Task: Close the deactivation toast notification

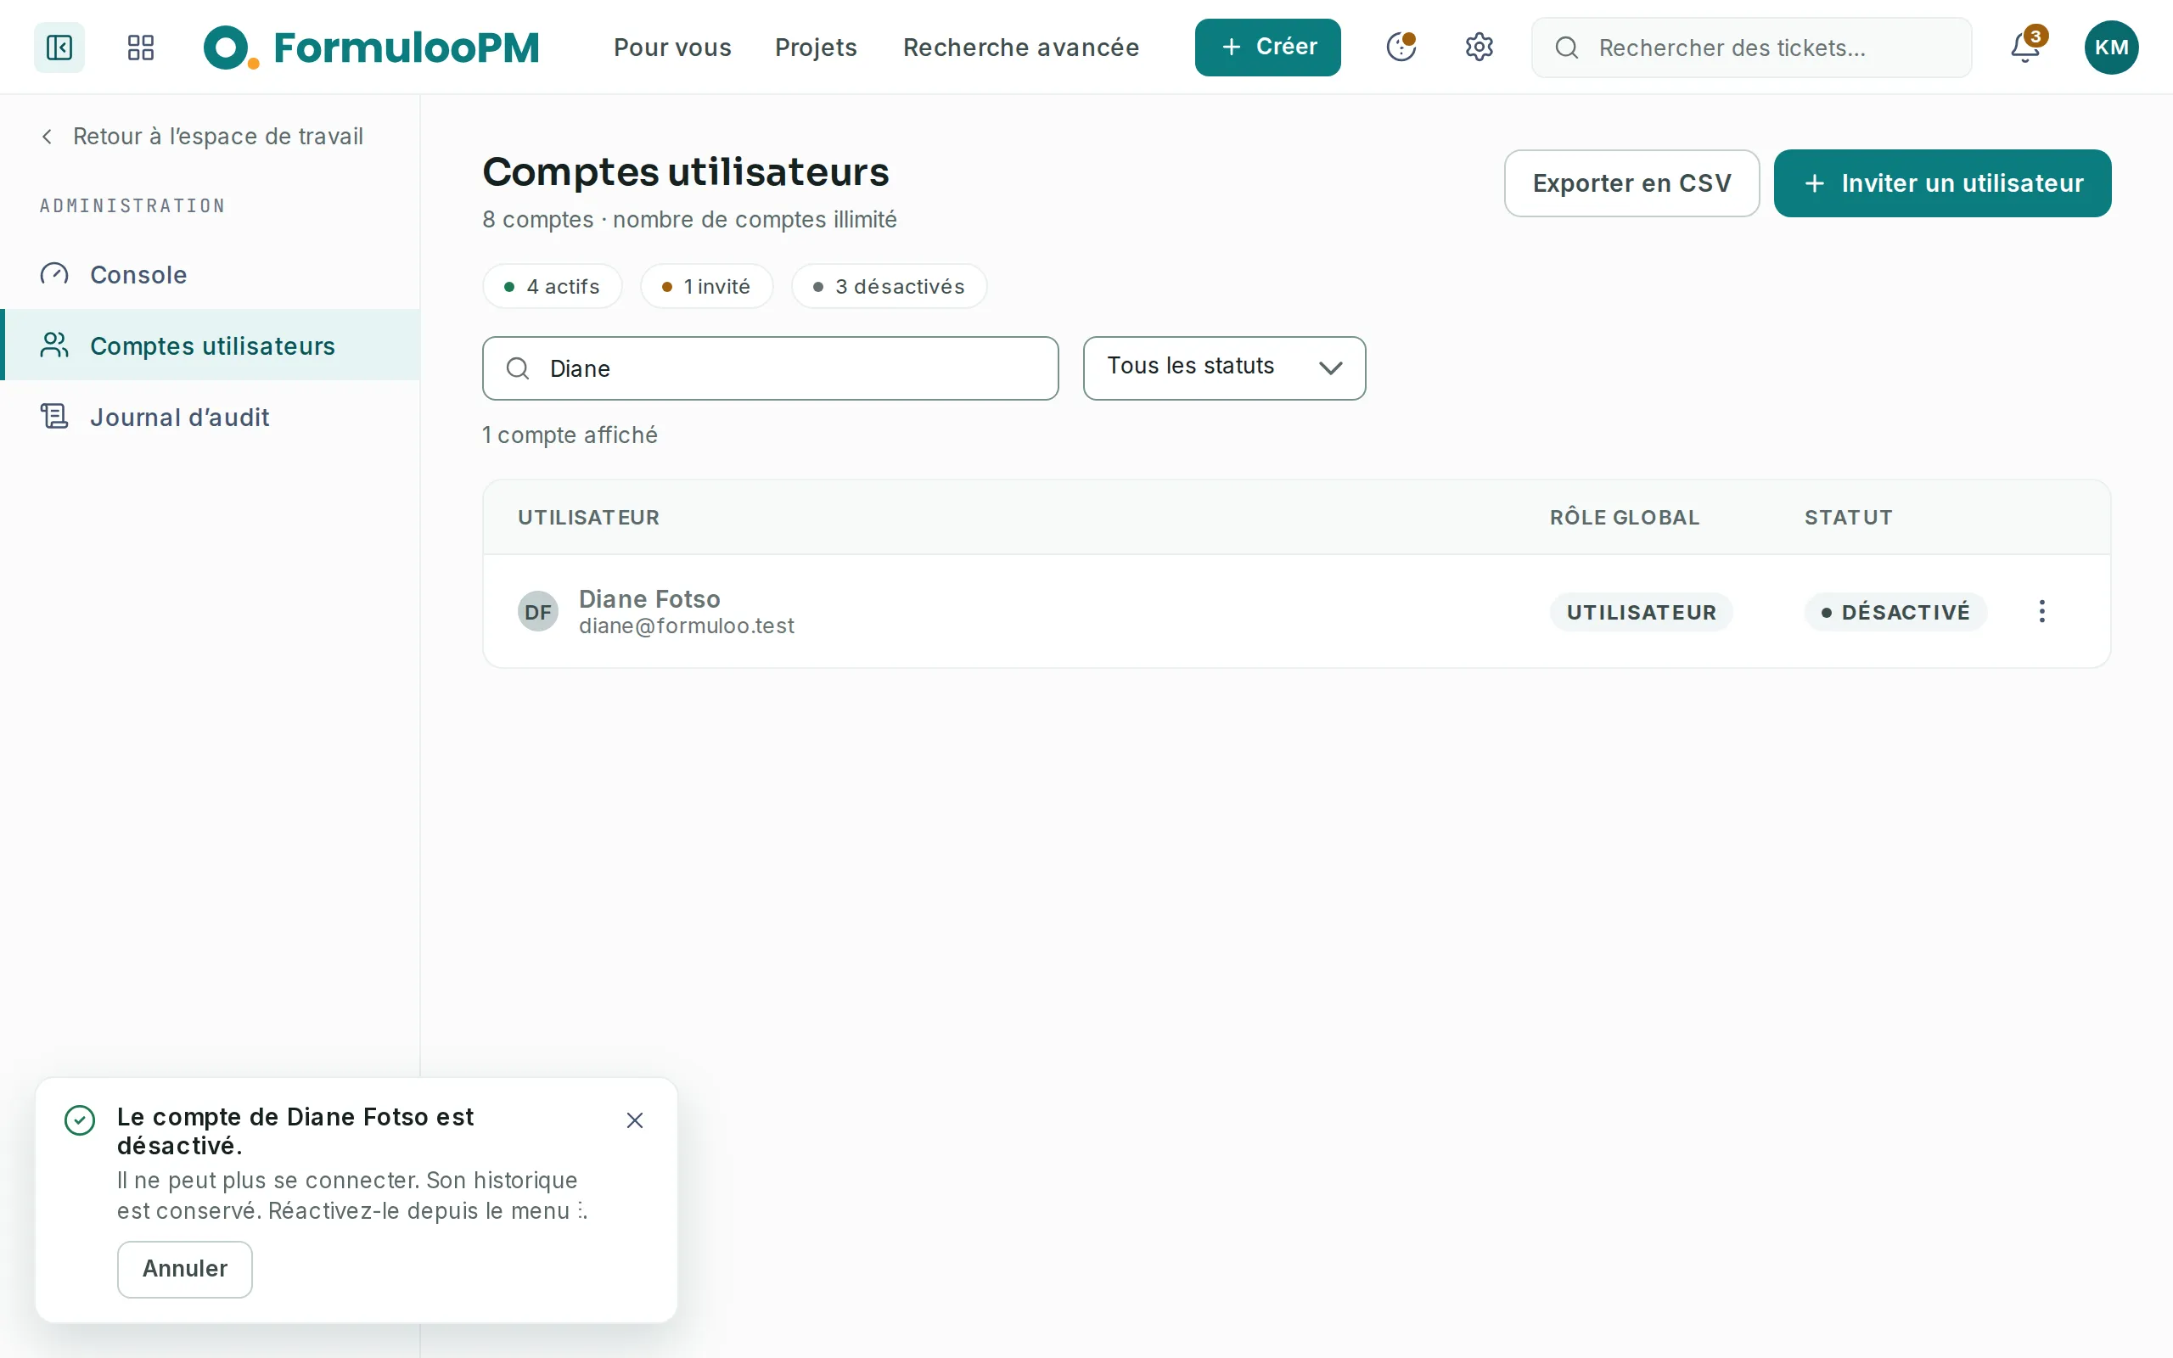Action: coord(635,1120)
